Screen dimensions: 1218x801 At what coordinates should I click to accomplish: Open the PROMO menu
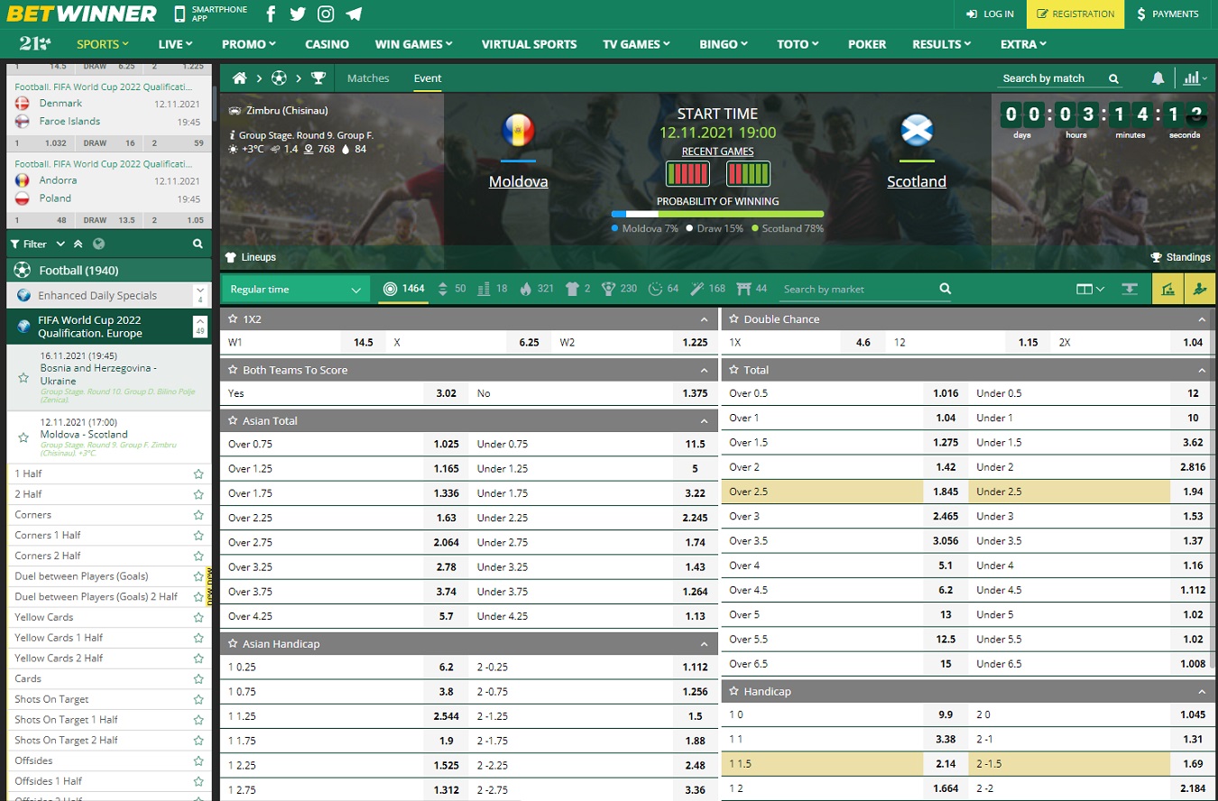pos(249,43)
